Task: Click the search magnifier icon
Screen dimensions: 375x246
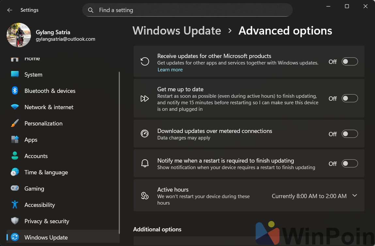Action: [91, 10]
